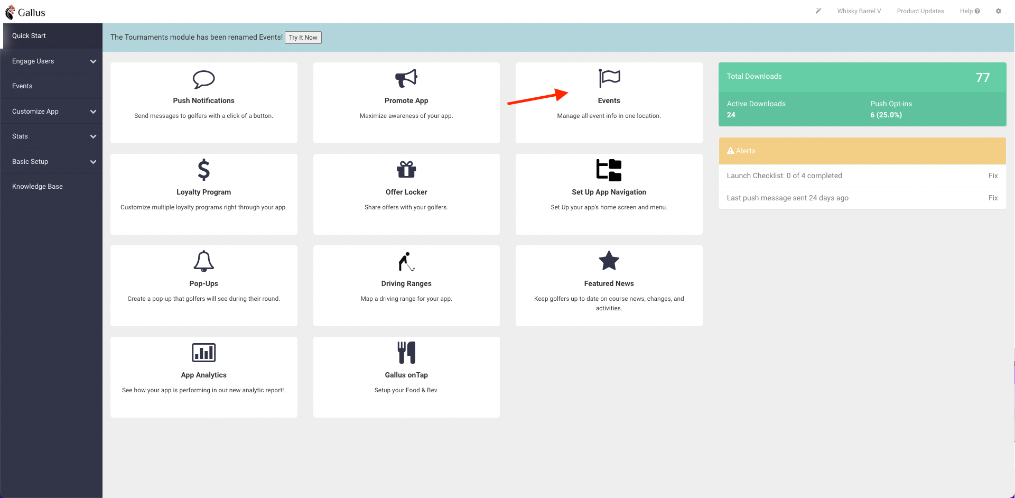Click the Offer Locker card title
1015x498 pixels.
[406, 192]
